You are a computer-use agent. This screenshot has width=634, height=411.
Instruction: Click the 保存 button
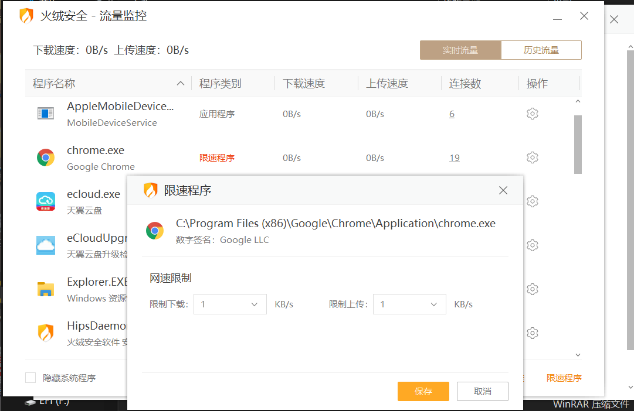coord(423,392)
